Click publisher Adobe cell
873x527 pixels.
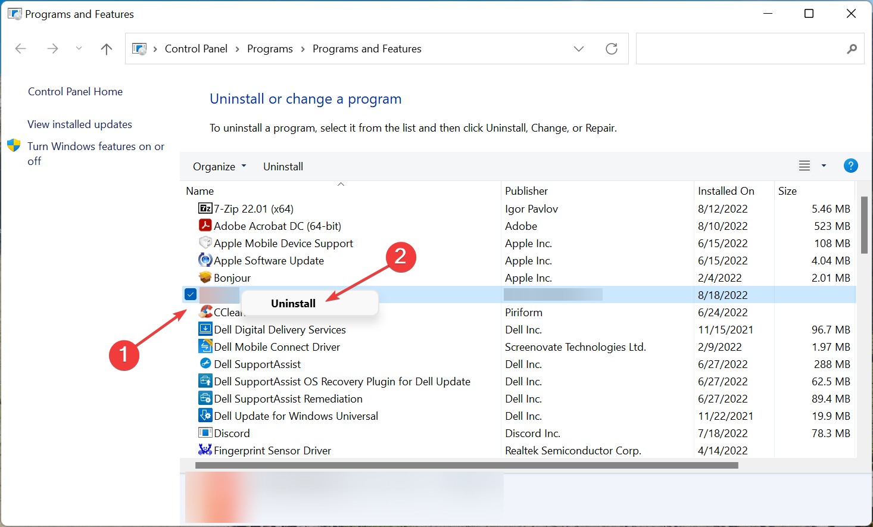click(521, 226)
